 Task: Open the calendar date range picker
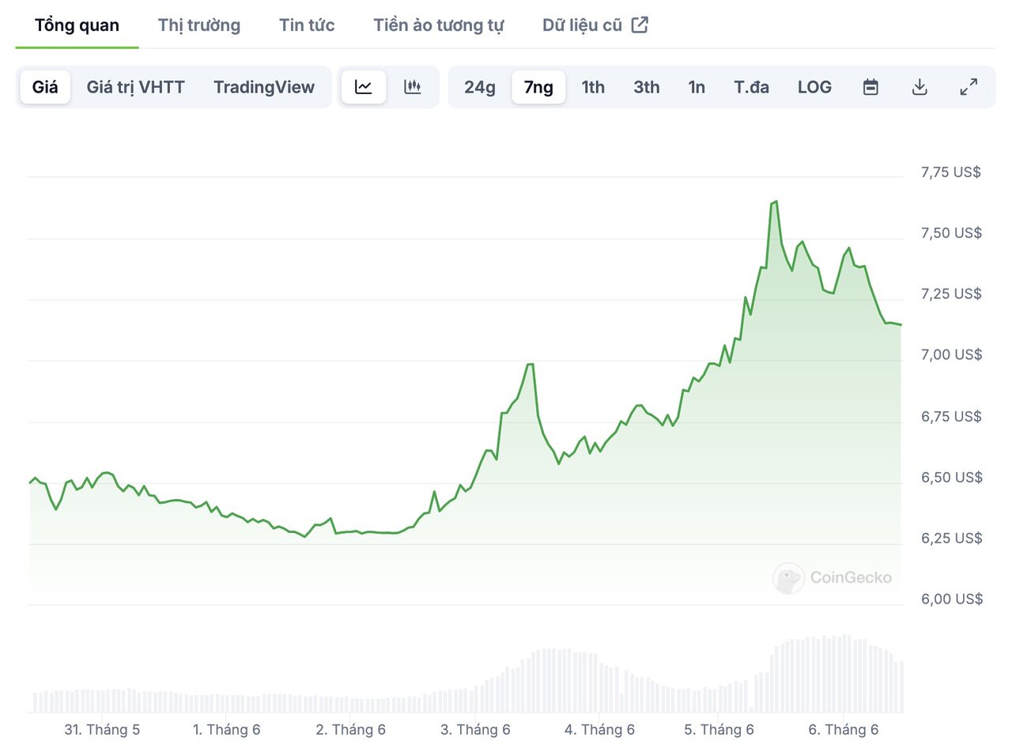[x=870, y=87]
